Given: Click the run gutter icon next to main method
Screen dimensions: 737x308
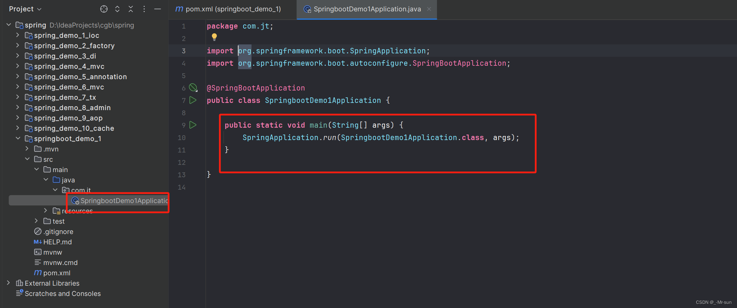Looking at the screenshot, I should pos(193,125).
